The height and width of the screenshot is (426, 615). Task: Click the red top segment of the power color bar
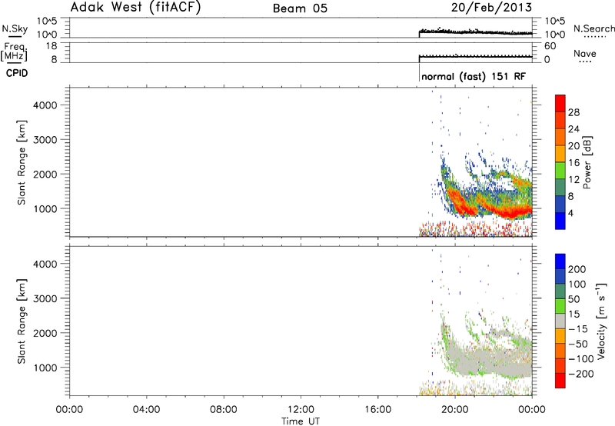(x=560, y=103)
